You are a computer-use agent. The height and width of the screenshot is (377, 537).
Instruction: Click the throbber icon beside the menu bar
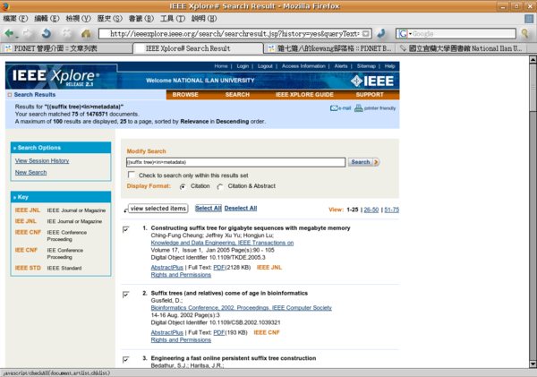tap(529, 19)
